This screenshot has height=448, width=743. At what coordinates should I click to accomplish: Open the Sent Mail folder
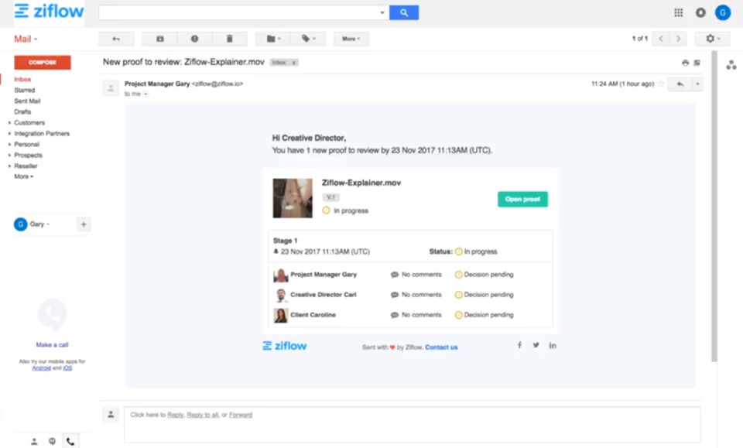pos(27,101)
